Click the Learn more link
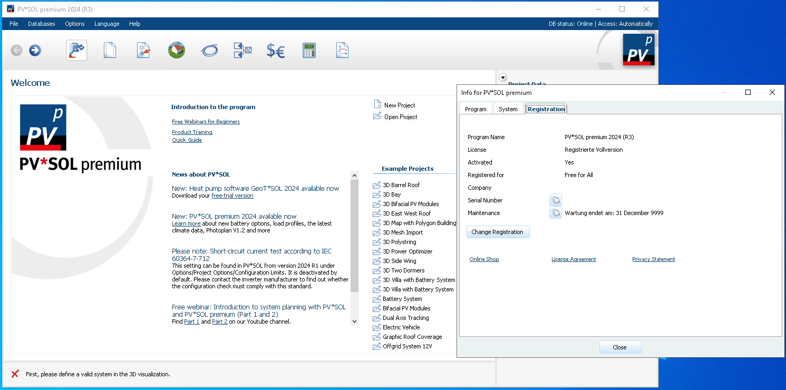 click(x=186, y=223)
